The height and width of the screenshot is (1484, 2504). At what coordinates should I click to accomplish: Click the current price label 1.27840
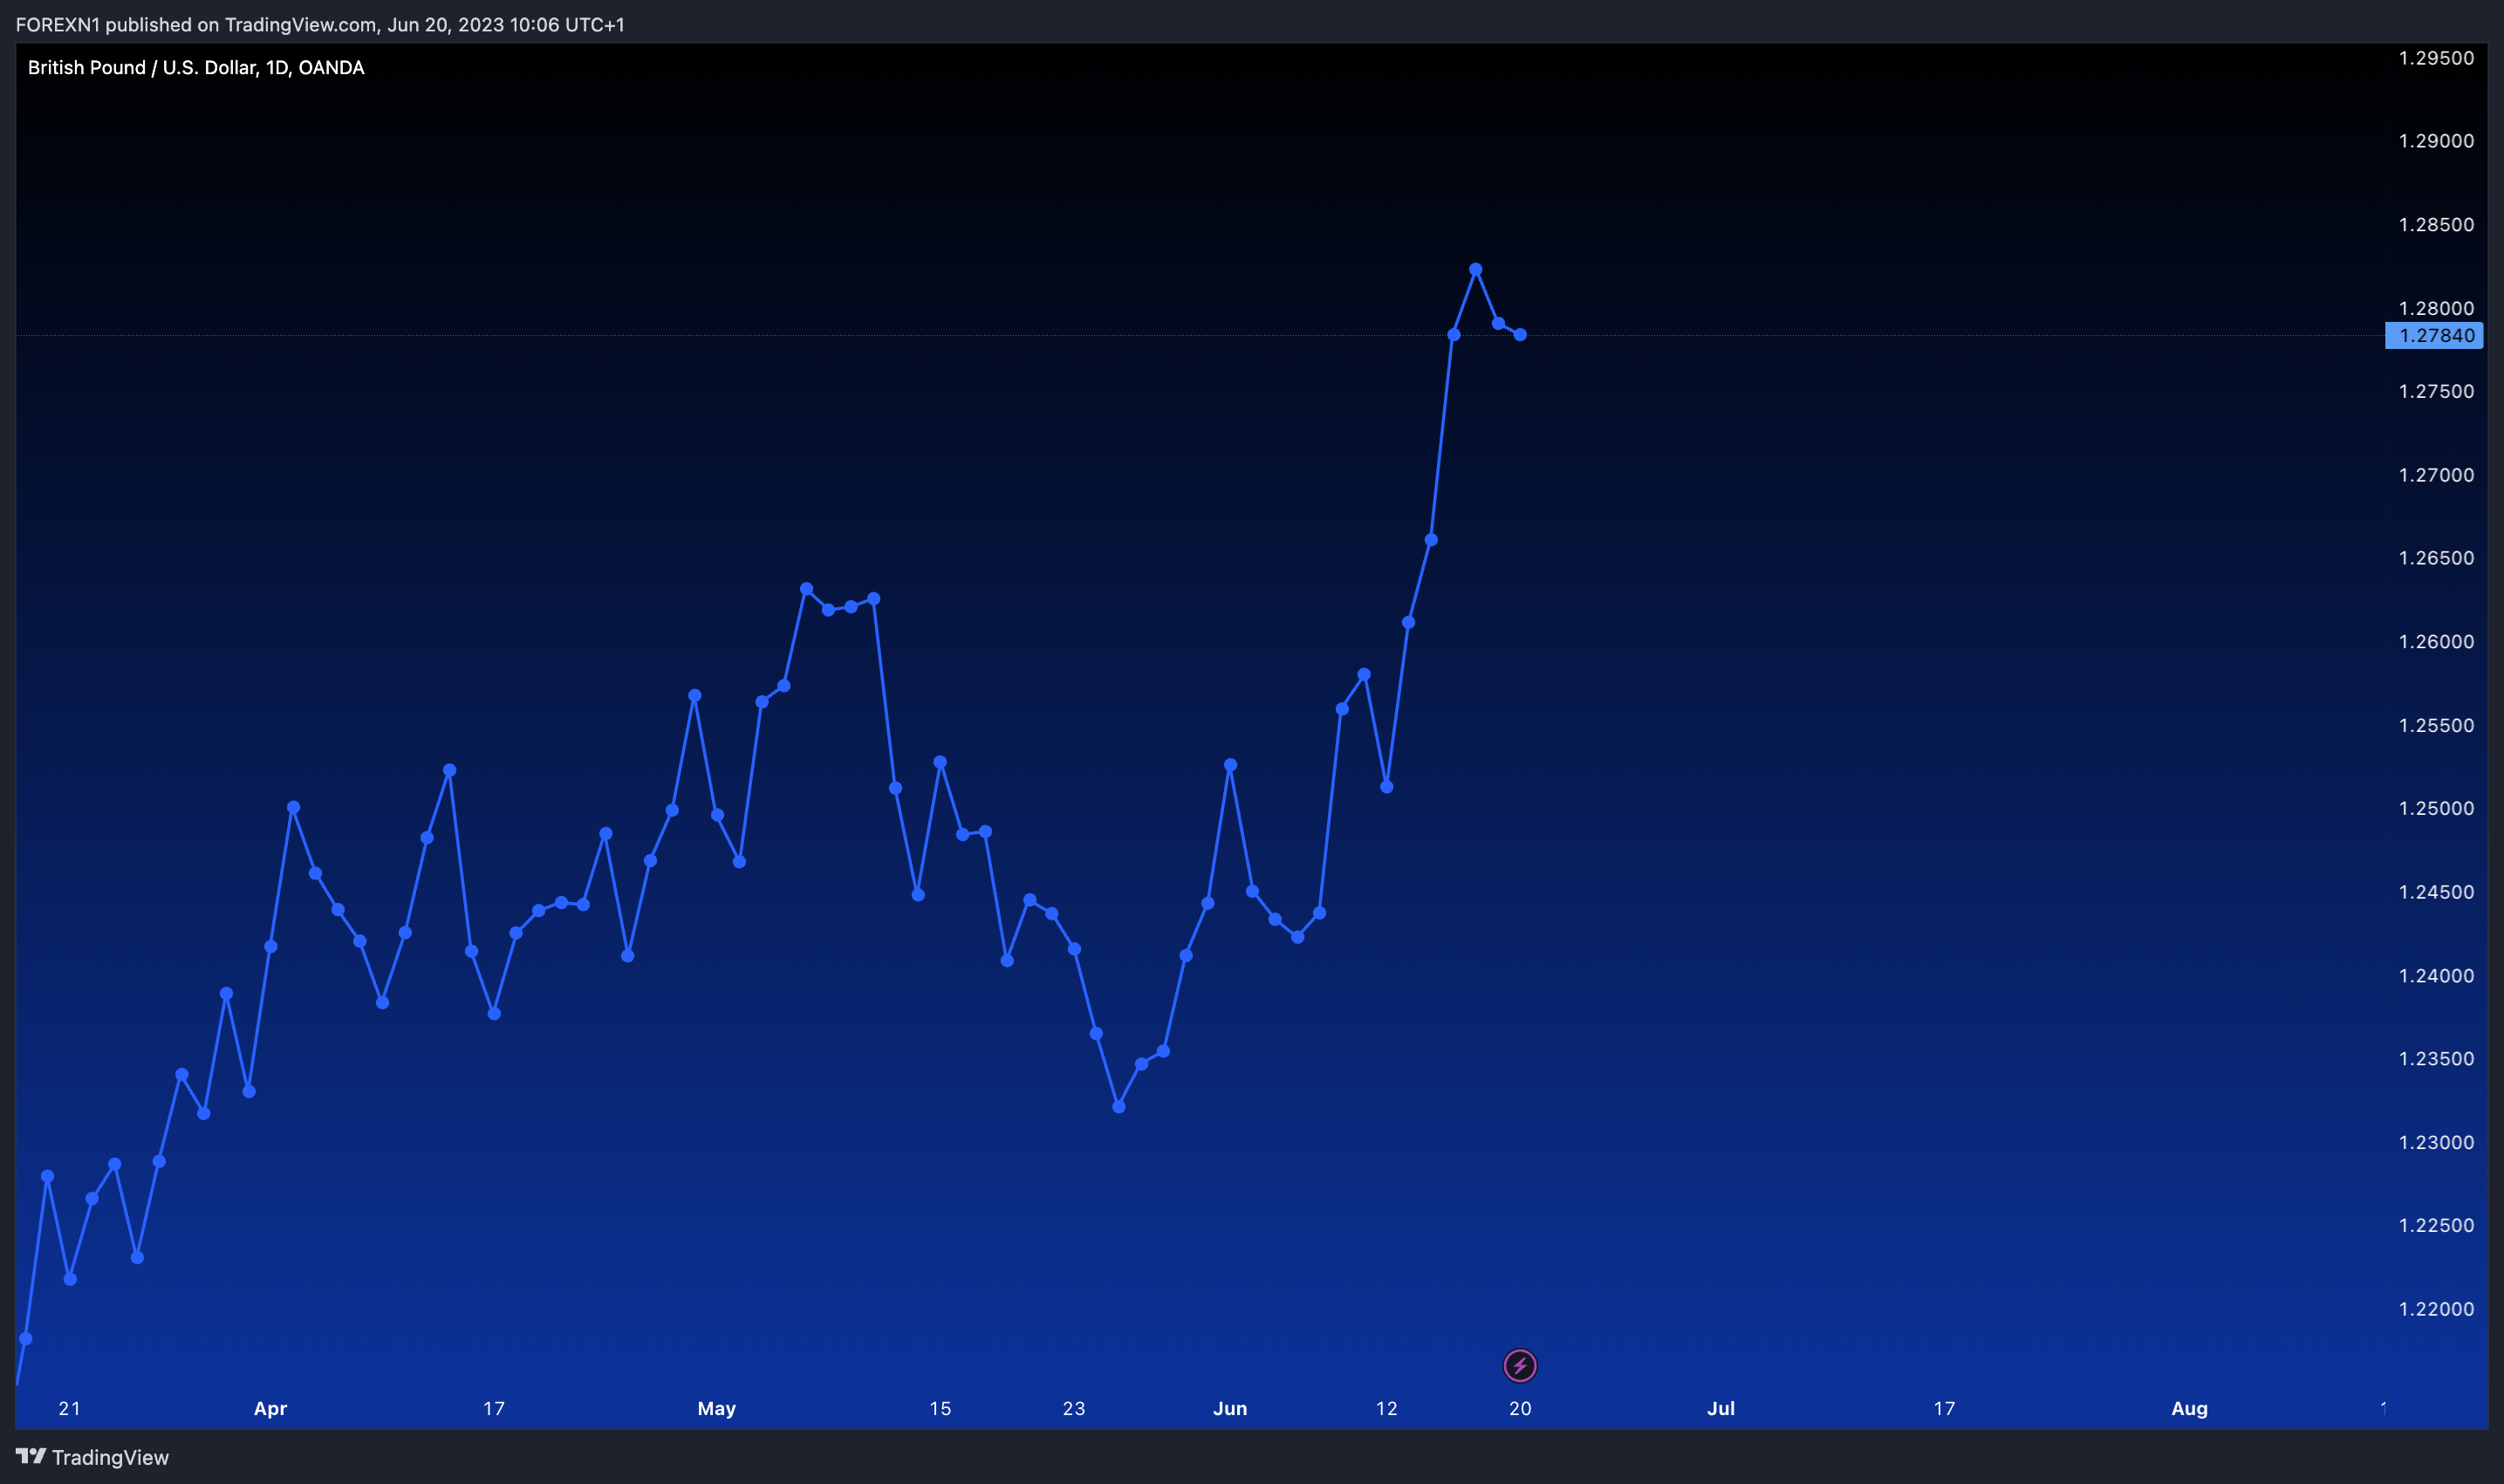click(x=2434, y=335)
